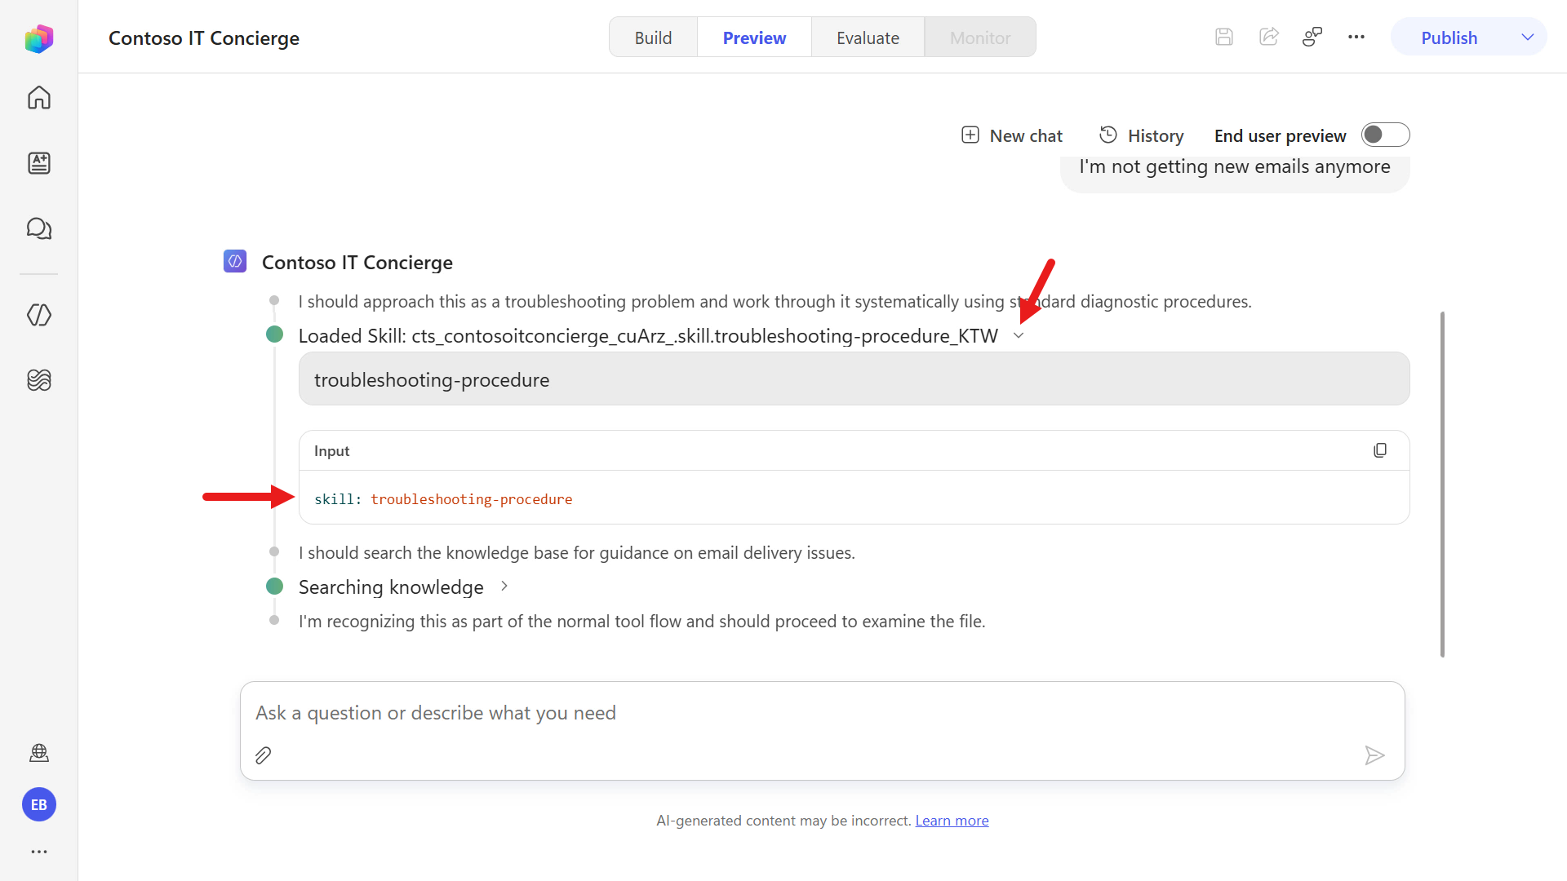
Task: Click the manage users icon in header
Action: click(x=1312, y=37)
